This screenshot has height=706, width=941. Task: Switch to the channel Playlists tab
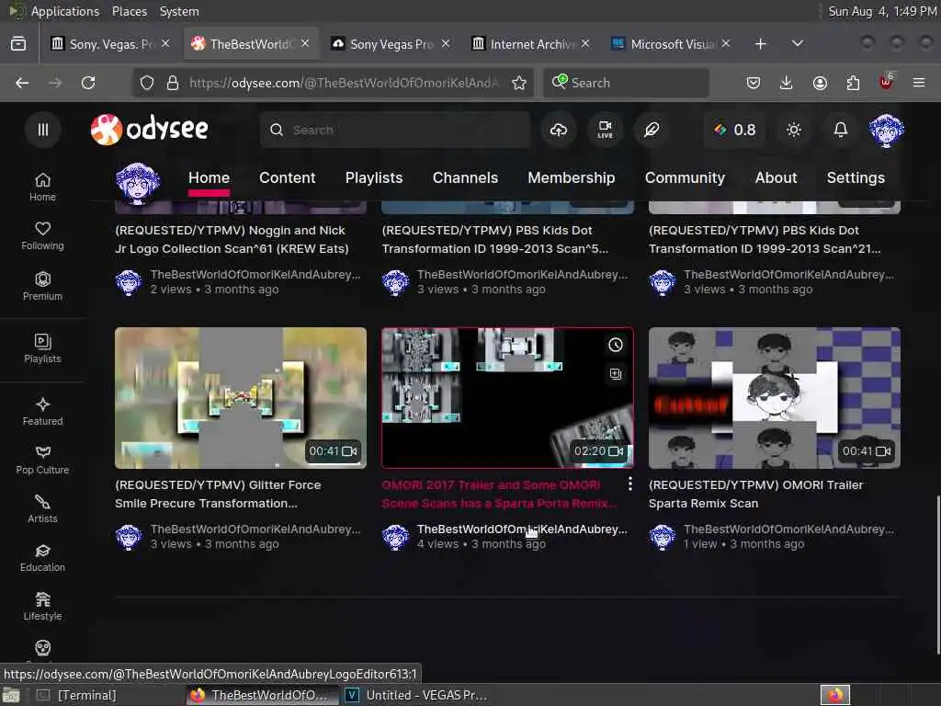[x=374, y=178]
